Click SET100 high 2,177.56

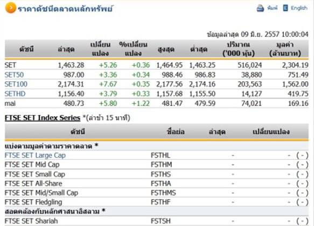(x=170, y=84)
